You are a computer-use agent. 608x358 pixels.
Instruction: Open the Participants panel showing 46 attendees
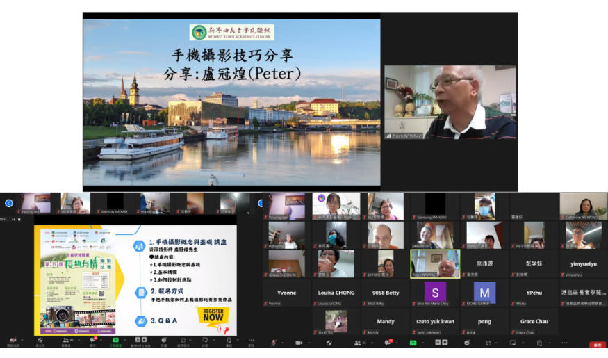coord(65,341)
